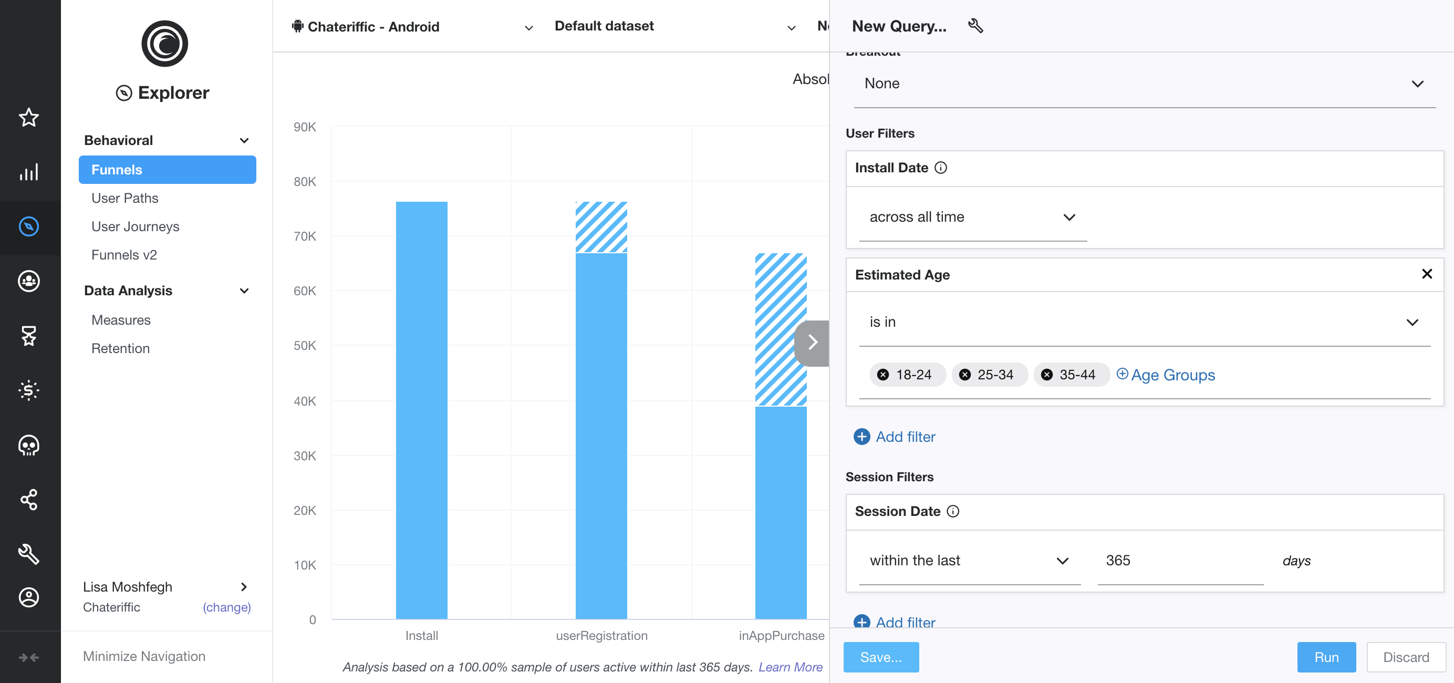
Task: Click the solid inAppPurchase funnel bar
Action: tap(781, 513)
